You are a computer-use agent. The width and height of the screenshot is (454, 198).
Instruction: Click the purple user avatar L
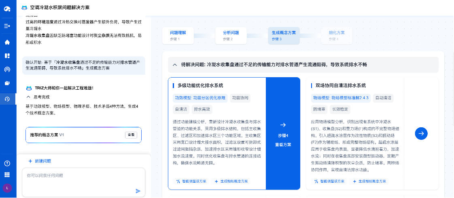point(7,187)
